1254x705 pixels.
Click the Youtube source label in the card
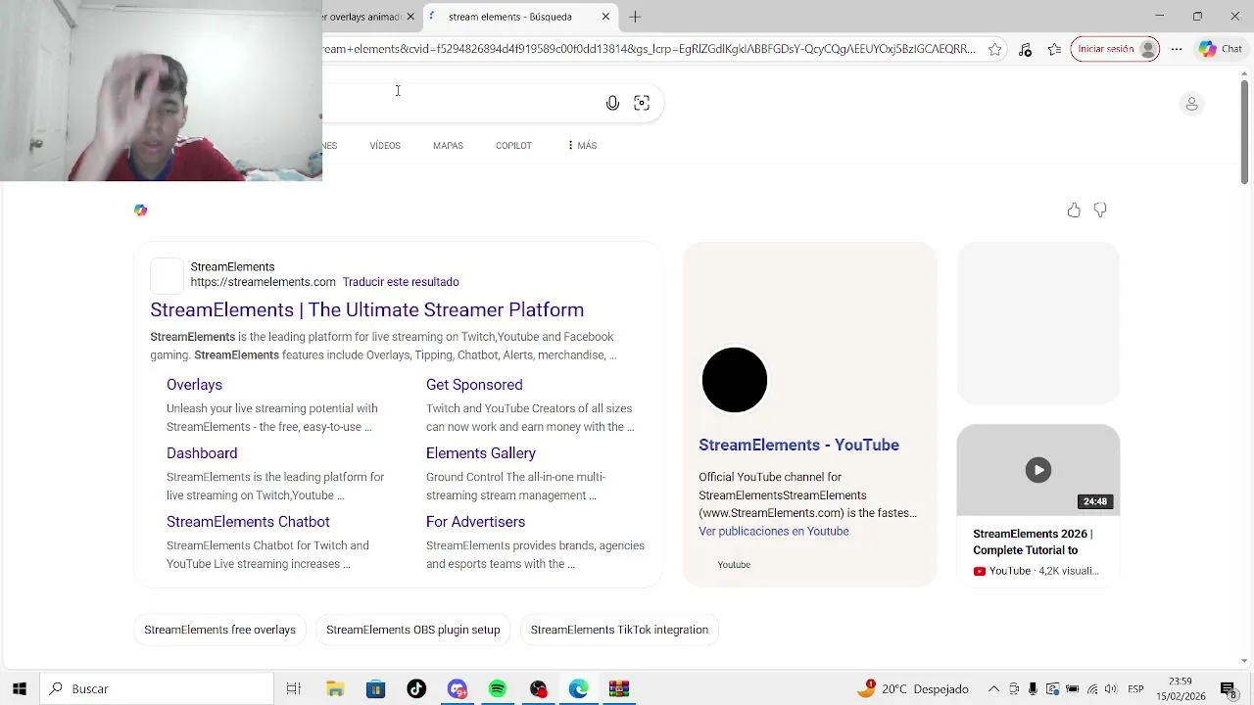pos(734,565)
